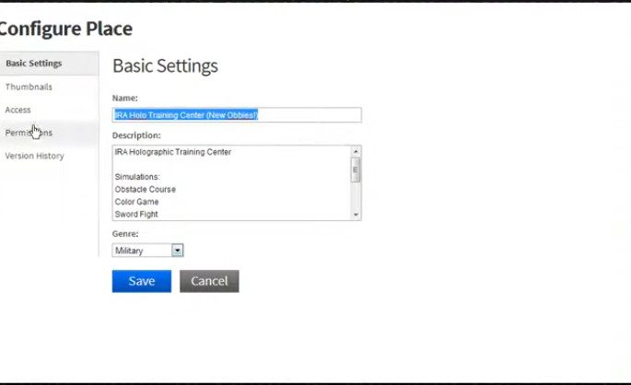The width and height of the screenshot is (631, 385).
Task: Click the Basic Settings section heading
Action: pos(165,66)
